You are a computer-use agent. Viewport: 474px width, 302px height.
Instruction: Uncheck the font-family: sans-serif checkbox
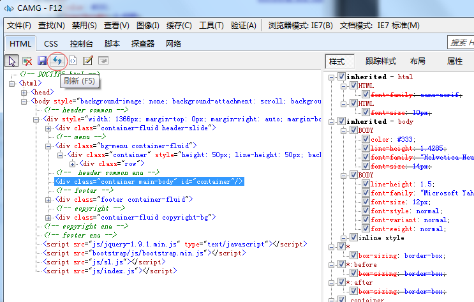(366, 94)
